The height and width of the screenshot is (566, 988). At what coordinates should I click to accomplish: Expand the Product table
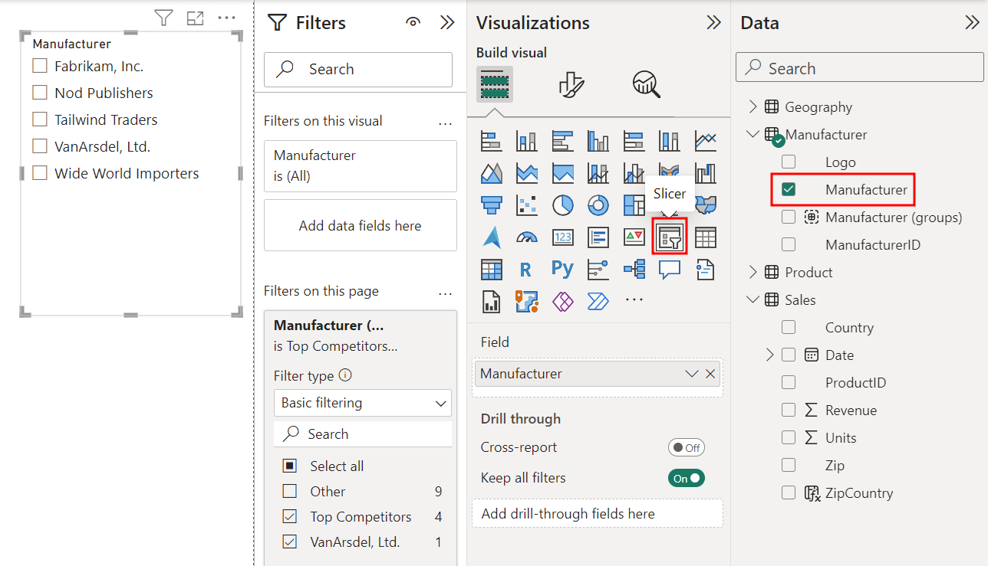click(753, 273)
